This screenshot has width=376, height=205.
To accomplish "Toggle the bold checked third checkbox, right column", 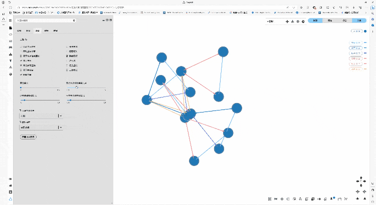I will tap(67, 56).
